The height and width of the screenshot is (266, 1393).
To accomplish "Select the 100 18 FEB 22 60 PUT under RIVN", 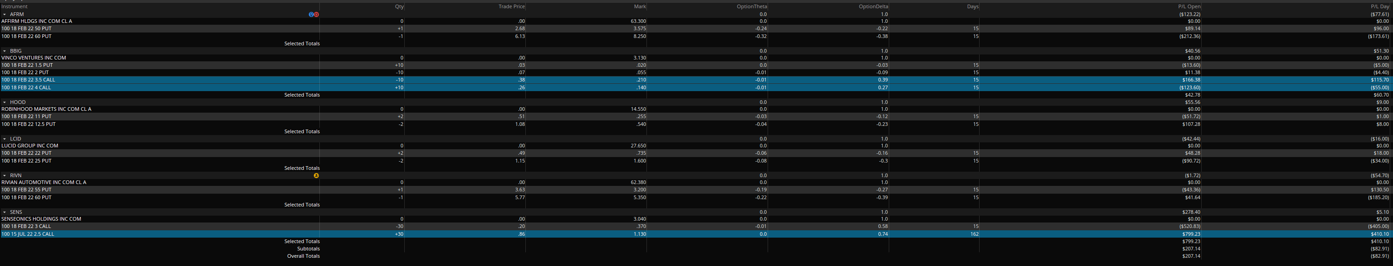I will pos(696,197).
